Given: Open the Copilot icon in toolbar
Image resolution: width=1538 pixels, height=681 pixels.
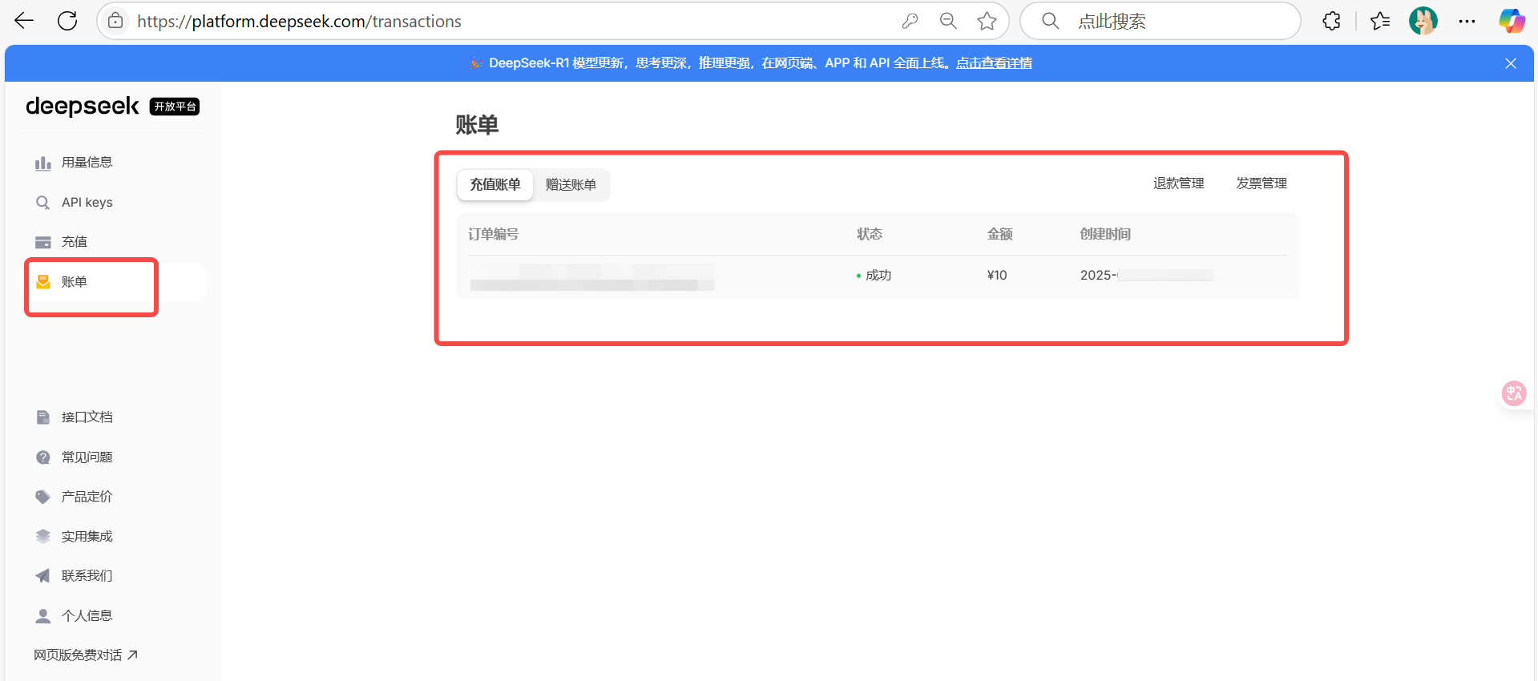Looking at the screenshot, I should click(1512, 21).
